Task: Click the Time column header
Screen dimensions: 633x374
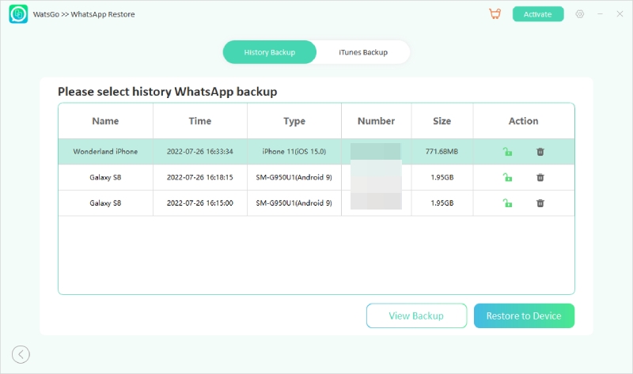Action: point(200,121)
